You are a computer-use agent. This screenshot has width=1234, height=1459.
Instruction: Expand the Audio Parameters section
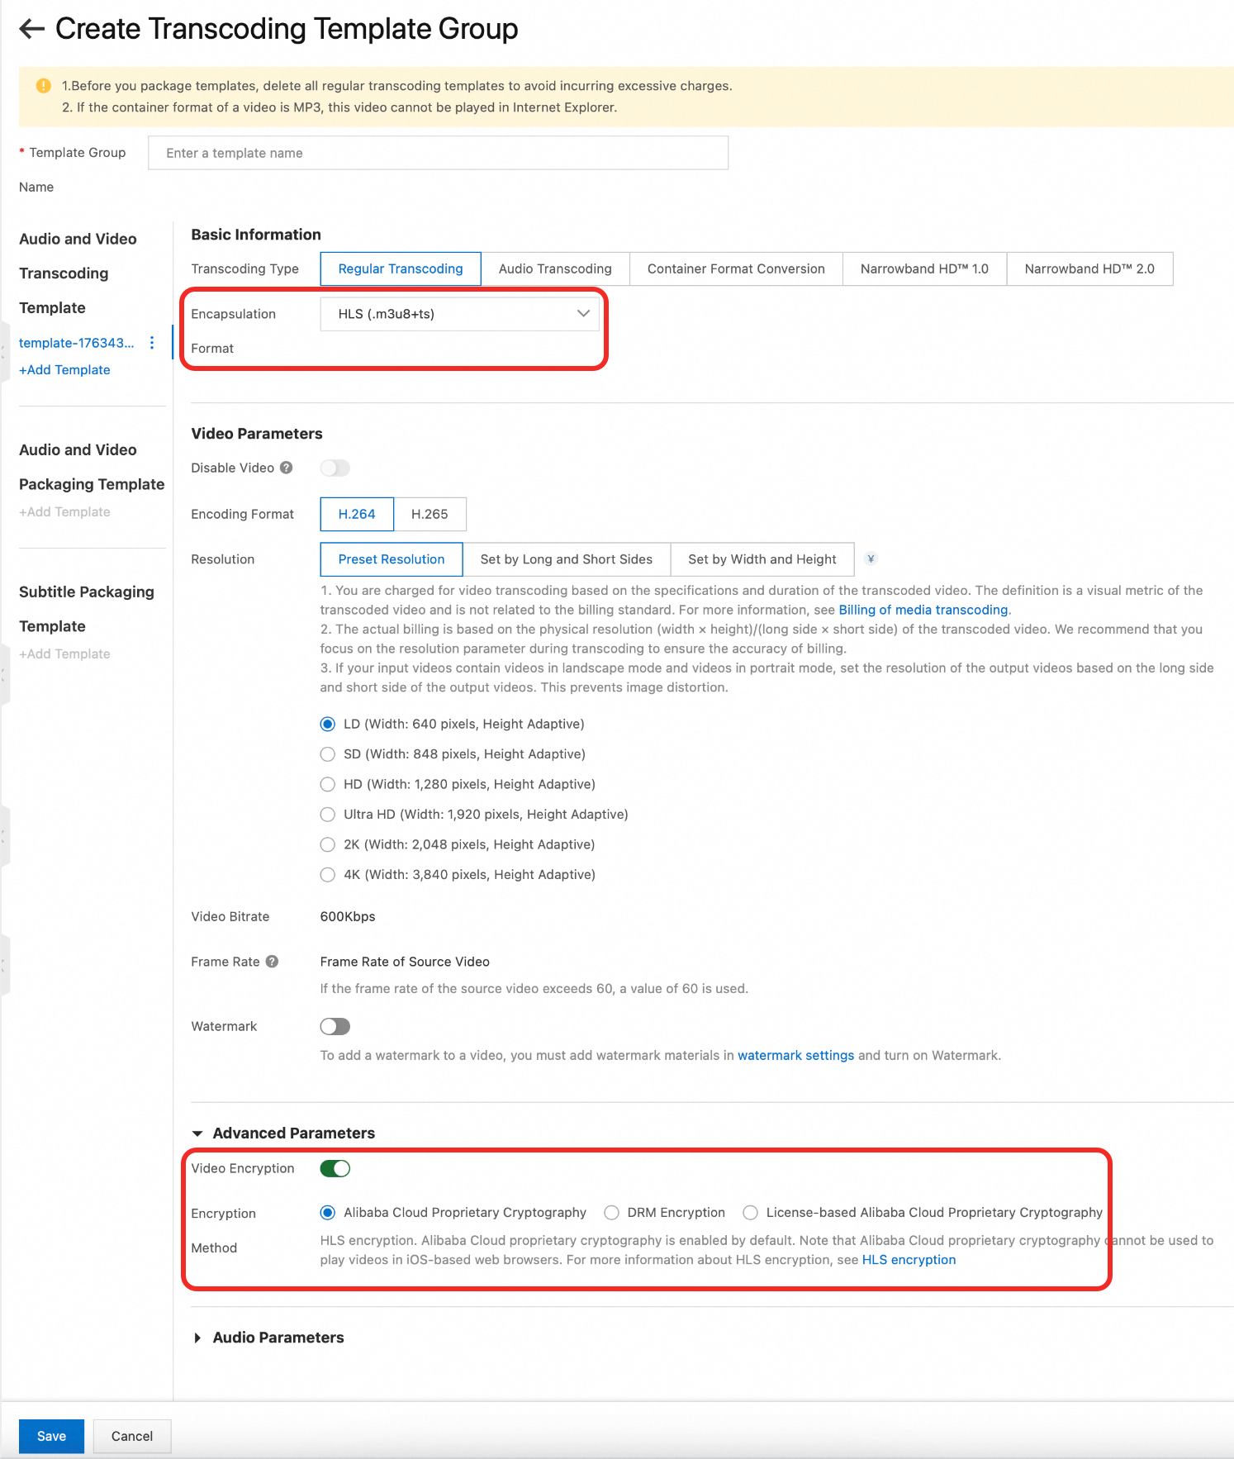click(x=197, y=1338)
